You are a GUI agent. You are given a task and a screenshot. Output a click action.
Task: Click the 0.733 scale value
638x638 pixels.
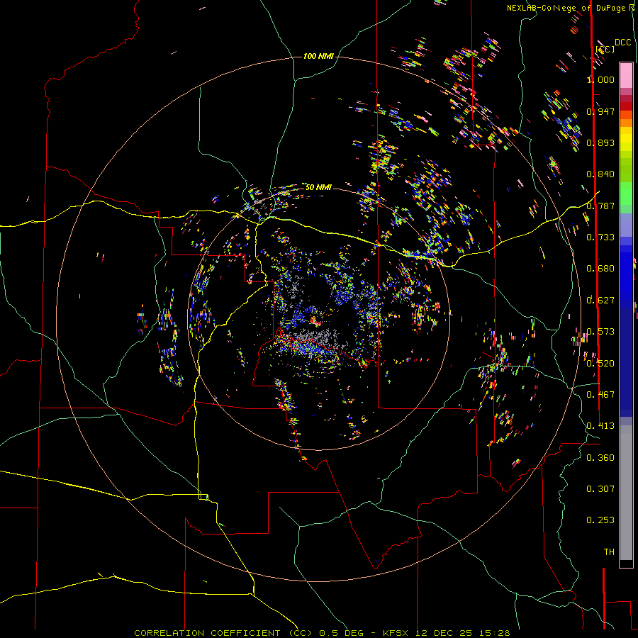[600, 237]
